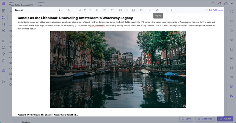Expand the list type dropdown
The image size is (236, 123).
pos(113,10)
